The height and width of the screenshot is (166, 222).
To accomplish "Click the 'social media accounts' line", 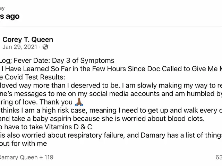I will coord(111,94).
